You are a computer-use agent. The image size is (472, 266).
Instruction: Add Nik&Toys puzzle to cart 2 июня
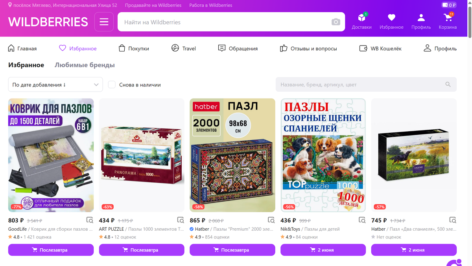(323, 250)
